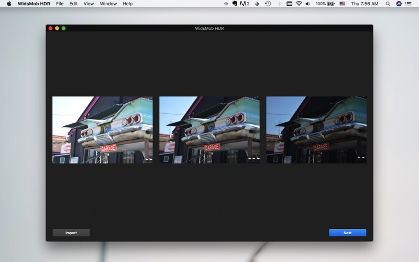
Task: Open the WidsMob HDR application menu
Action: (x=34, y=4)
